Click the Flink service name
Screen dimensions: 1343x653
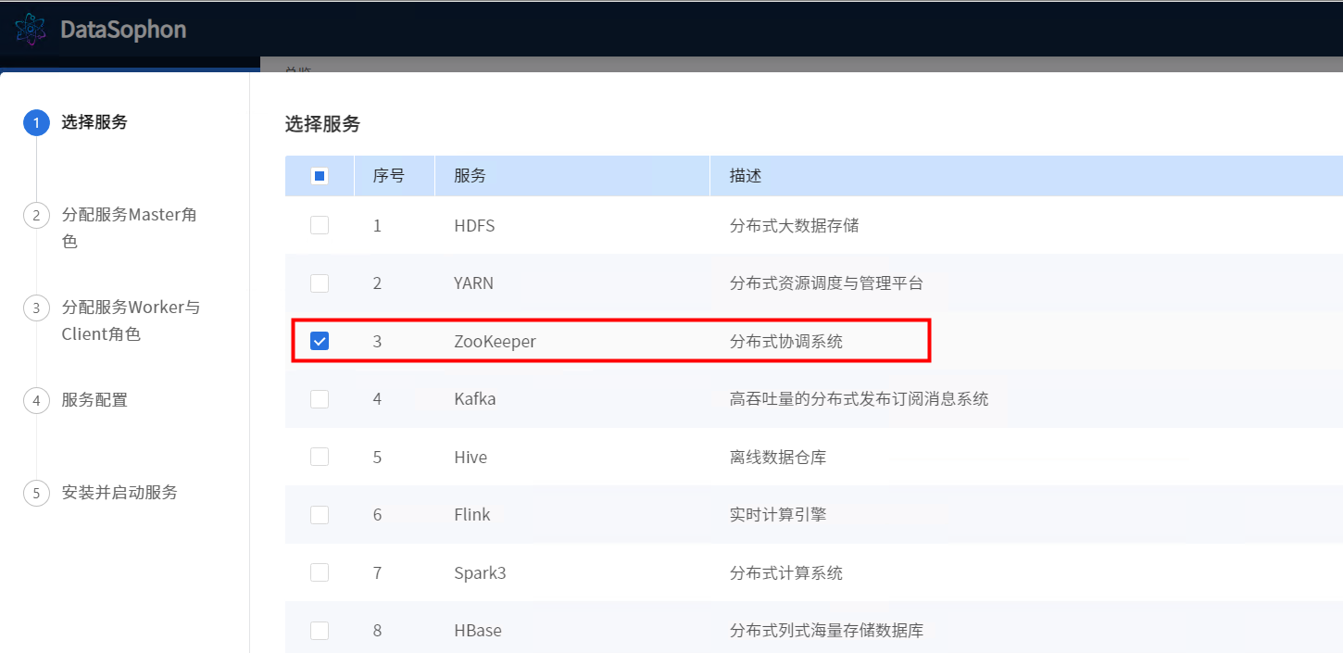point(472,514)
